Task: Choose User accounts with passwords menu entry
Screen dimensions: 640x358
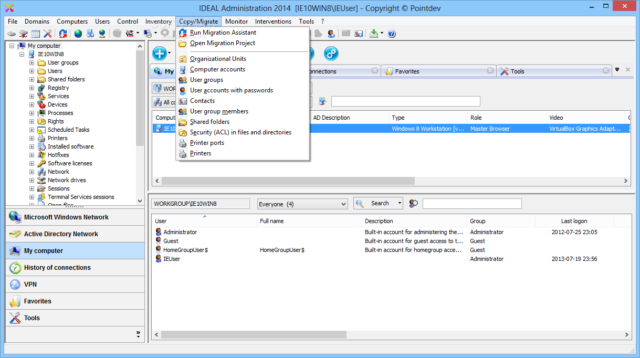Action: (x=243, y=90)
